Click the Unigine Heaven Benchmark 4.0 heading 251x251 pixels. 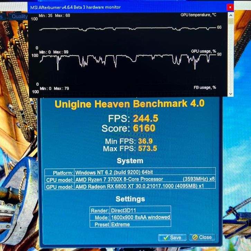(x=129, y=103)
